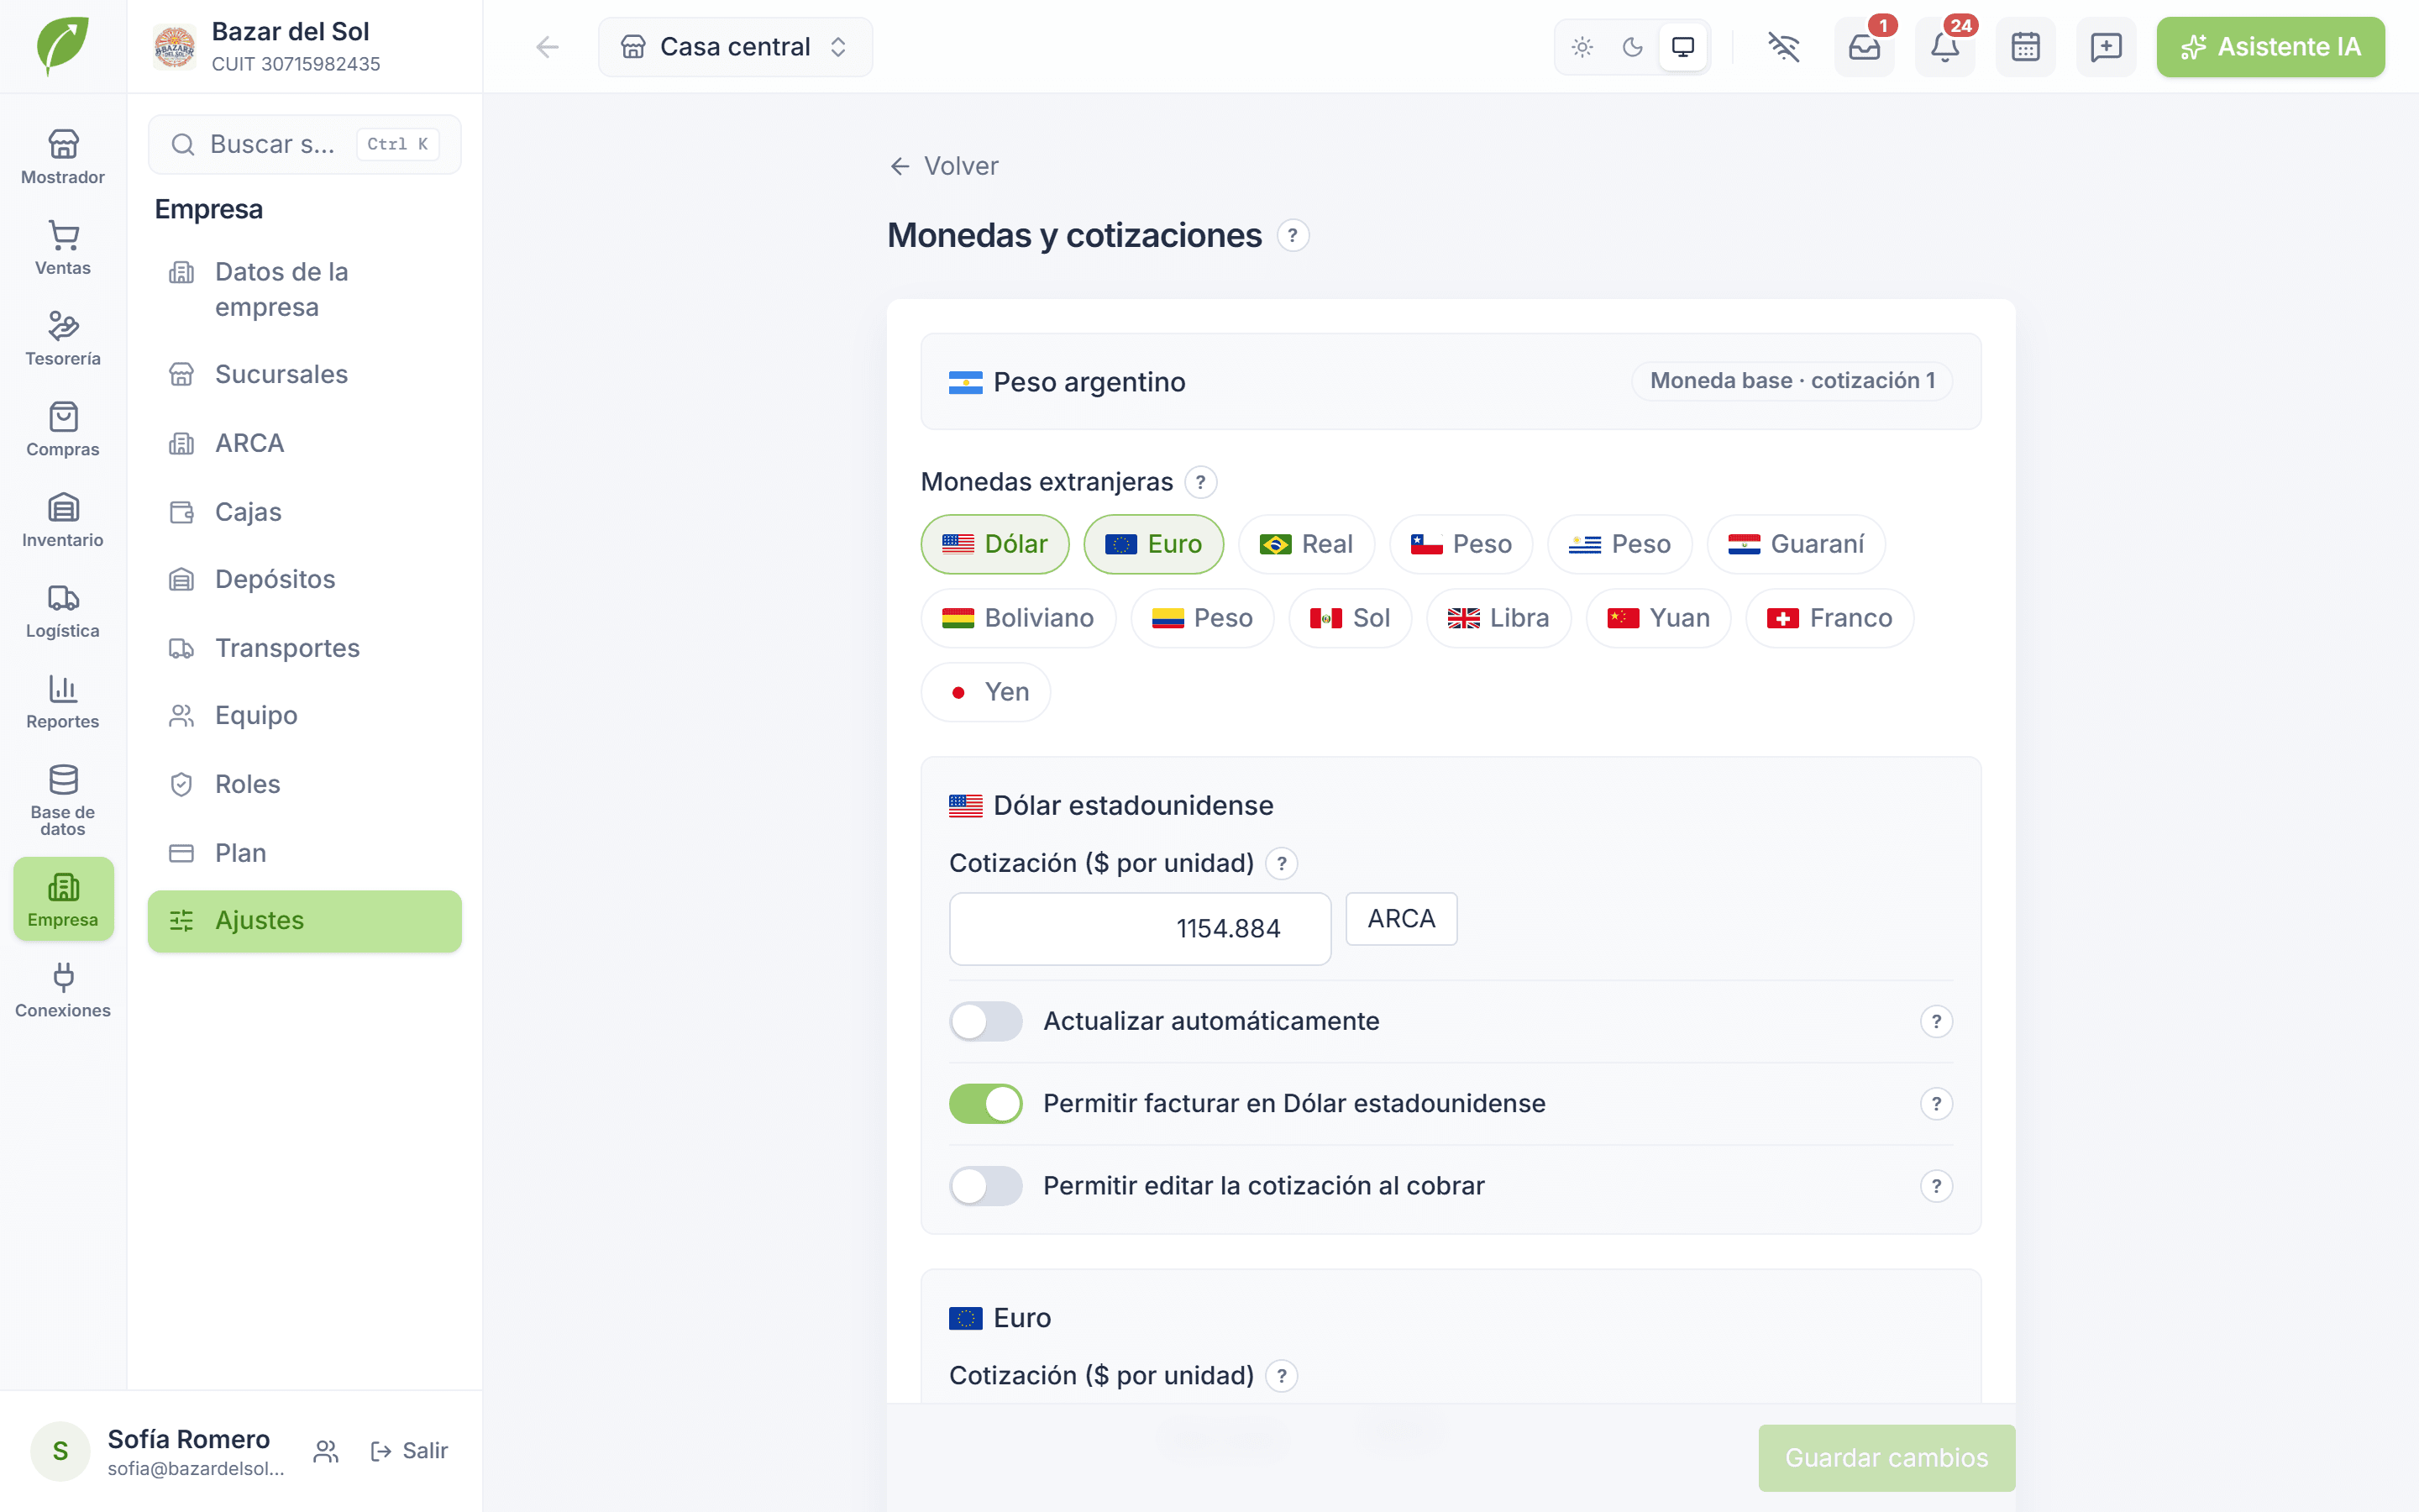2419x1512 pixels.
Task: Deselect the Dólar currency chip
Action: tap(994, 544)
